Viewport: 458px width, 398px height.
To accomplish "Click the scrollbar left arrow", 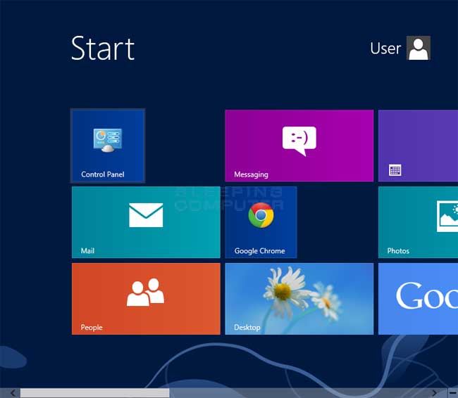I will click(x=13, y=393).
